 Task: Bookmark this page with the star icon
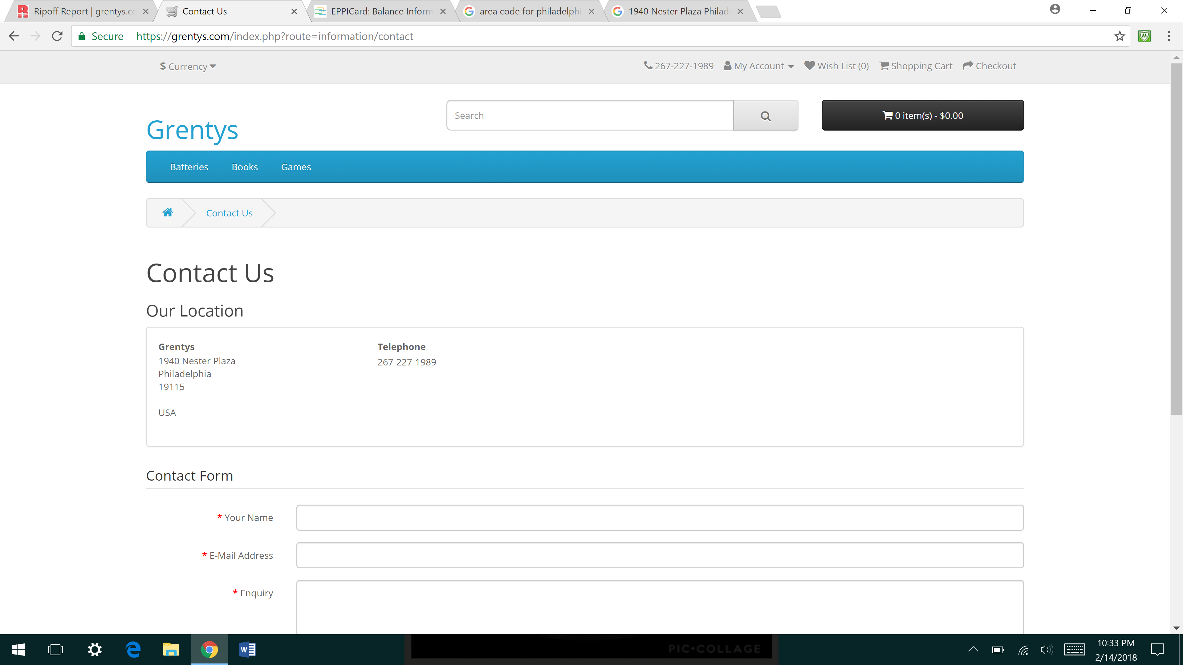click(x=1120, y=36)
